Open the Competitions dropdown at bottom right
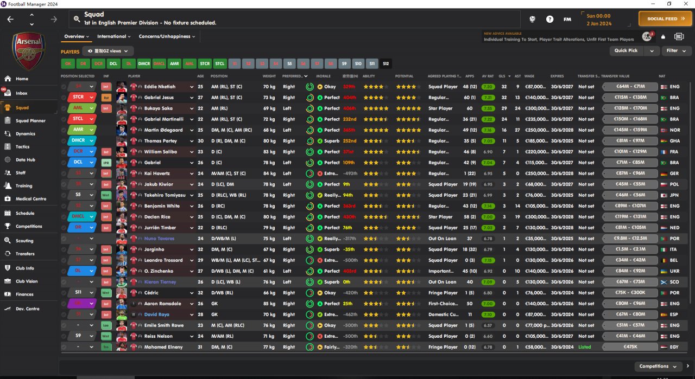Screen dimensions: 695x379 coord(658,367)
